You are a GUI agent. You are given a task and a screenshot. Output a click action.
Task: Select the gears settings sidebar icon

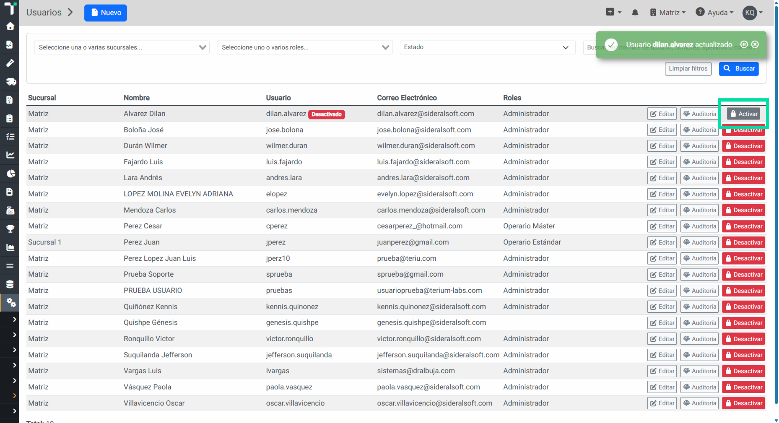(10, 302)
